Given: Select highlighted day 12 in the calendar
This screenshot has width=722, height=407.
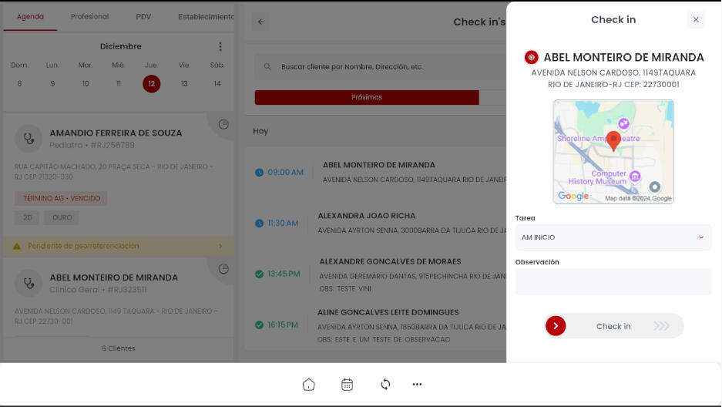Looking at the screenshot, I should click(x=152, y=84).
